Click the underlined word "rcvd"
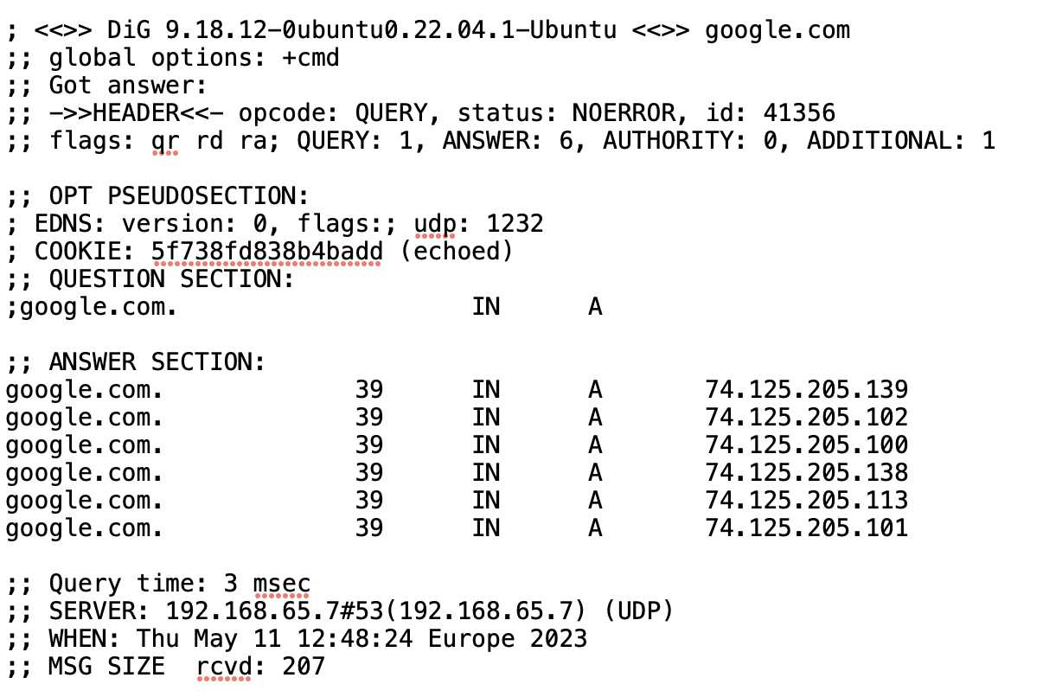The image size is (1043, 697). pyautogui.click(x=223, y=667)
